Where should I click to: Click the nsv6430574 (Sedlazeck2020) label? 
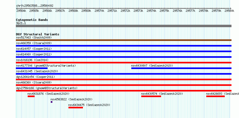click(x=162, y=94)
